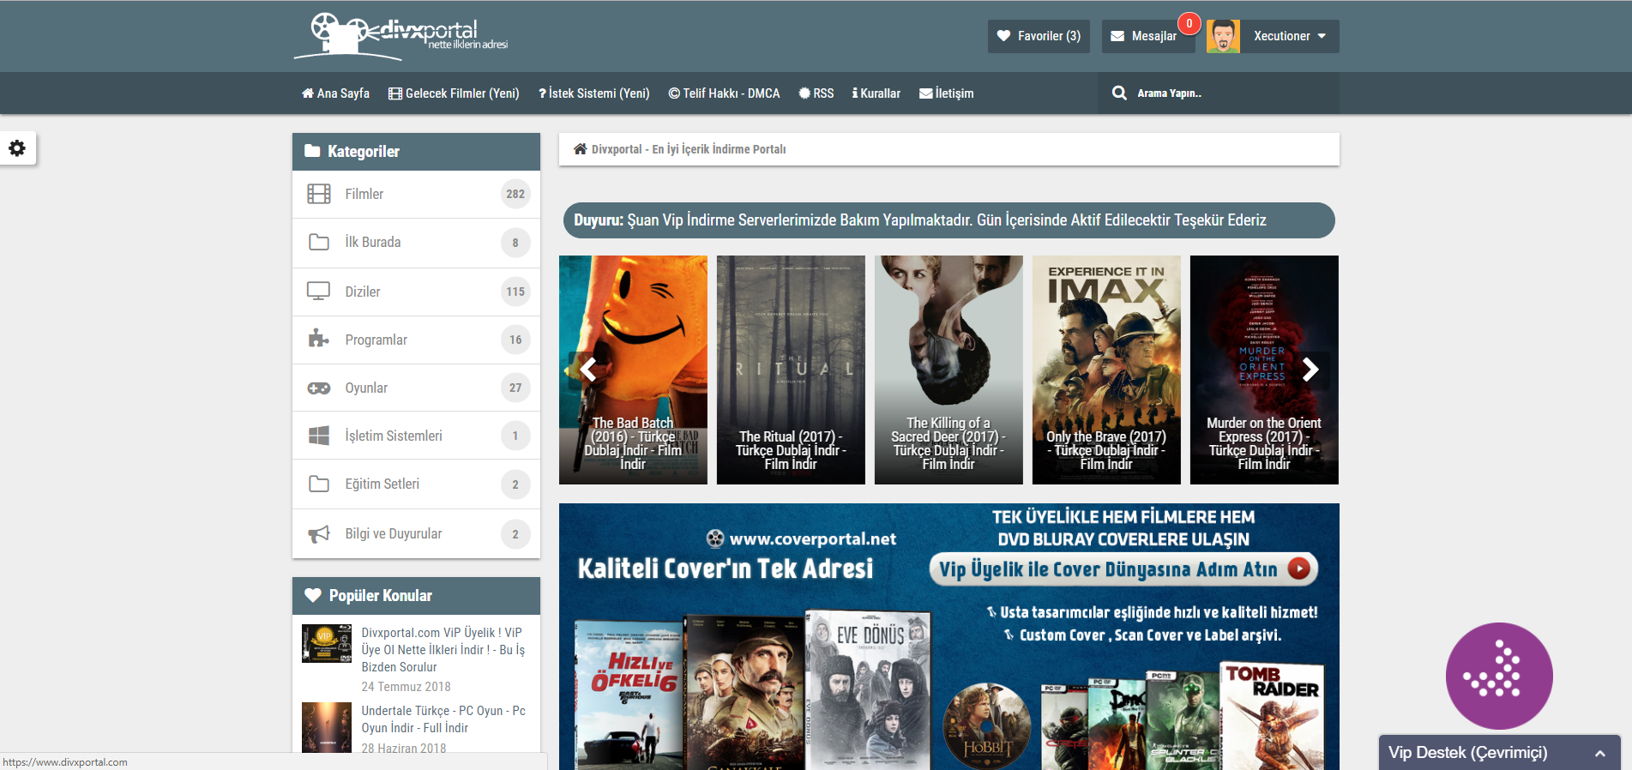The height and width of the screenshot is (770, 1632).
Task: Go to next carousel slide
Action: click(1310, 370)
